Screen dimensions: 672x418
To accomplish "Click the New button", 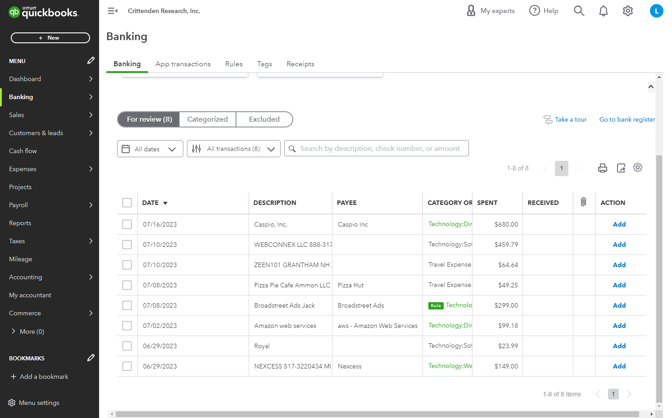I will (x=50, y=38).
